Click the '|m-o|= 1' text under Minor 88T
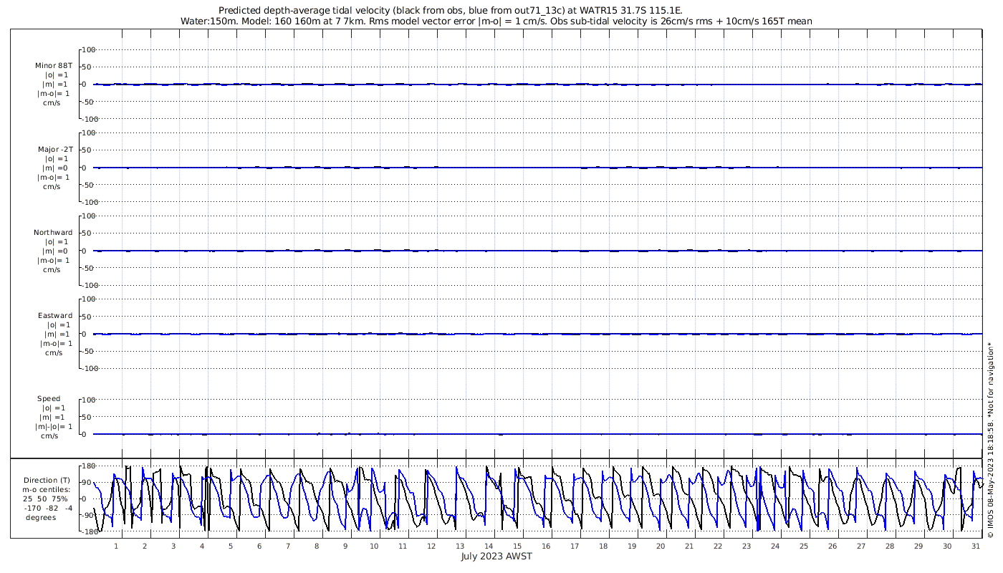The width and height of the screenshot is (1003, 573). [54, 94]
